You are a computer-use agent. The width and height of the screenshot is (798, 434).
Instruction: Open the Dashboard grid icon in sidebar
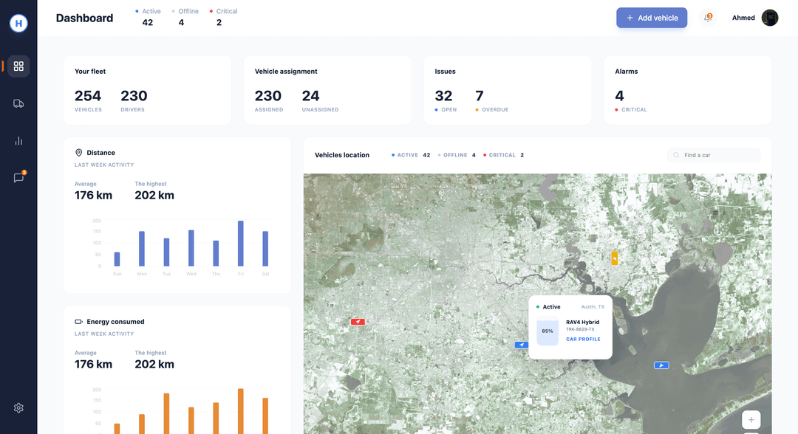(18, 66)
